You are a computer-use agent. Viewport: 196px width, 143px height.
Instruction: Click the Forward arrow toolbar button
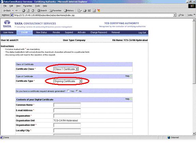pos(16,11)
